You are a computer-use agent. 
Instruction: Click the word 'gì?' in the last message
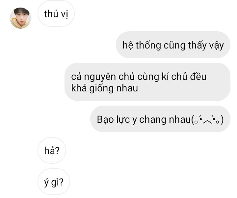coord(57,182)
